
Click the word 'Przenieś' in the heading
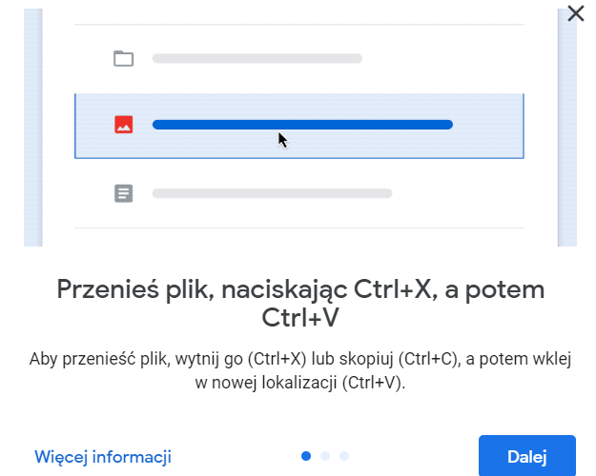point(108,289)
